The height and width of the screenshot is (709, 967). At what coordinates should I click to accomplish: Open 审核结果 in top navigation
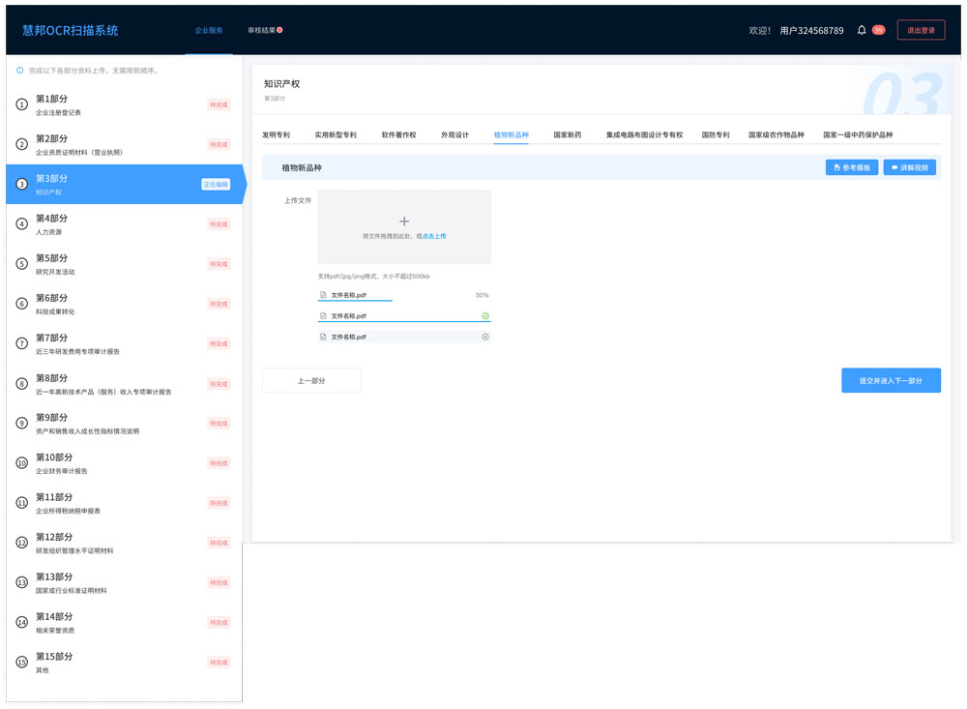261,30
